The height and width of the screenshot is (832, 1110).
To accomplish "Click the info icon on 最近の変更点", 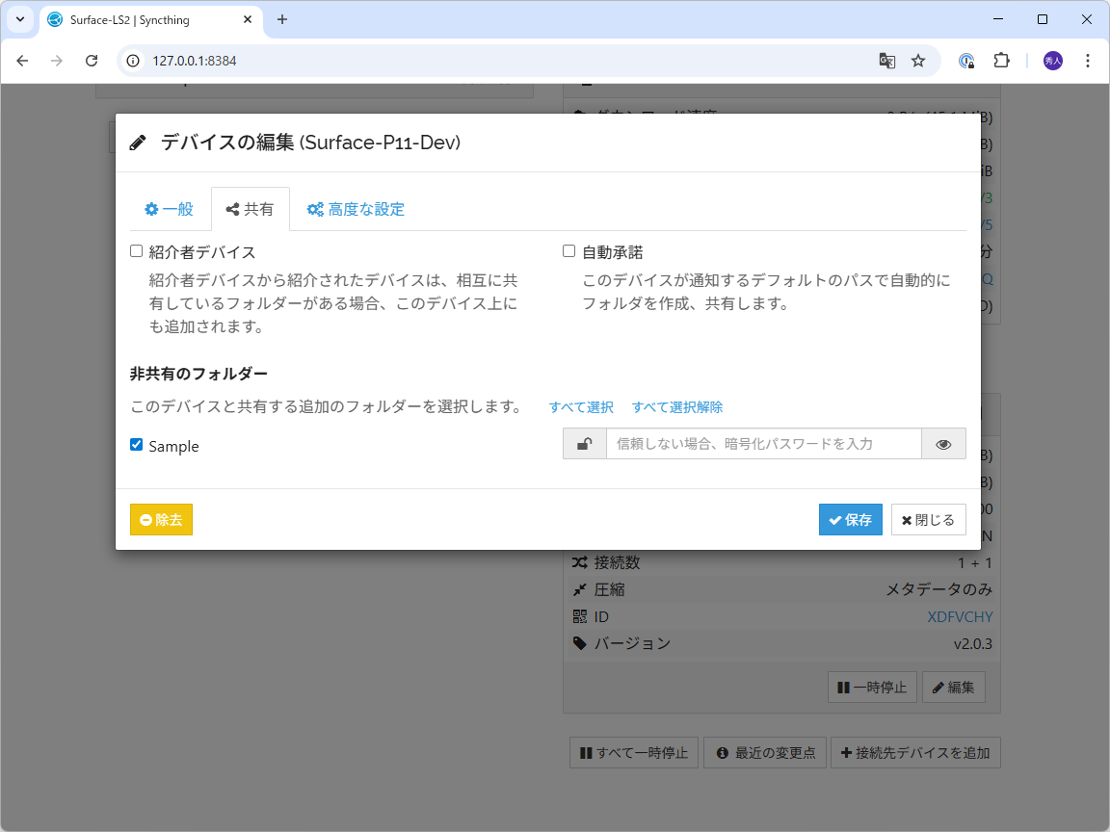I will [x=722, y=752].
